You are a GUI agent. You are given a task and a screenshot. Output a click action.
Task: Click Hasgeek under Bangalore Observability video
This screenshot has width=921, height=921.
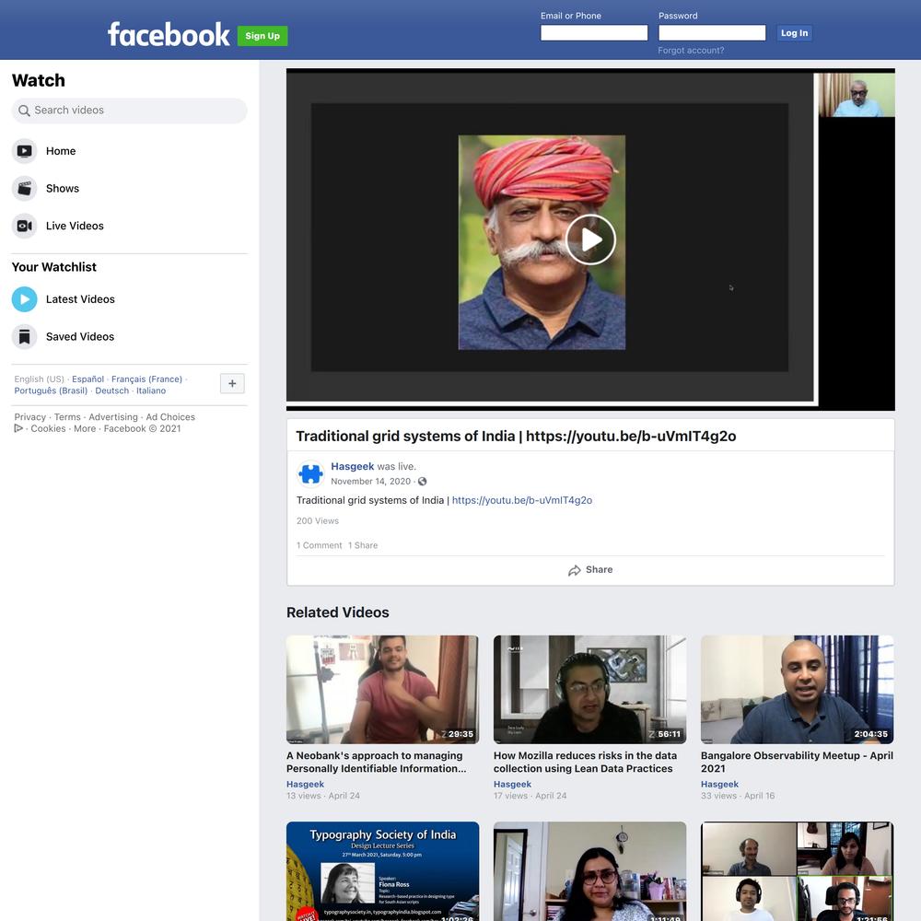[x=719, y=785]
